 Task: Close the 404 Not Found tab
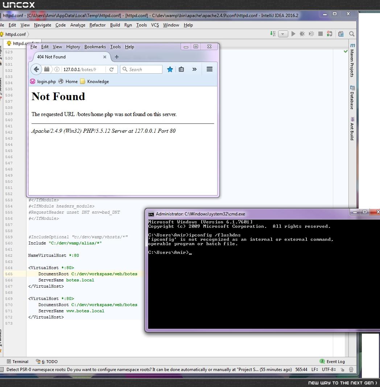(105, 57)
